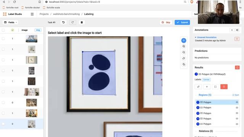The image size is (244, 137).
Task: Open the highlighted last task thumbnail
Action: [x=31, y=124]
